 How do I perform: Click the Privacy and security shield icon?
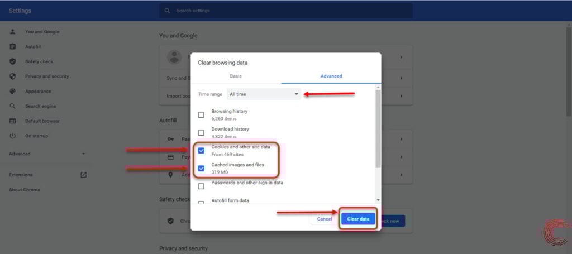pos(13,76)
